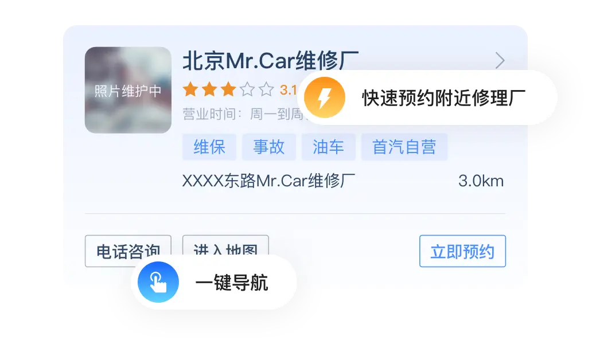Open the 照片维护中 shop thumbnail

[x=128, y=90]
